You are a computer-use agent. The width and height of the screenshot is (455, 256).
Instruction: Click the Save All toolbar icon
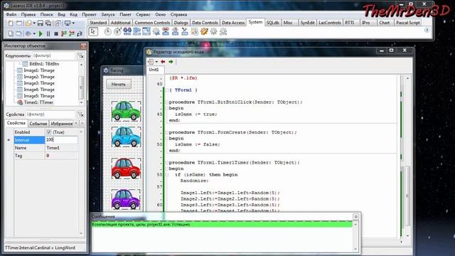coord(48,23)
